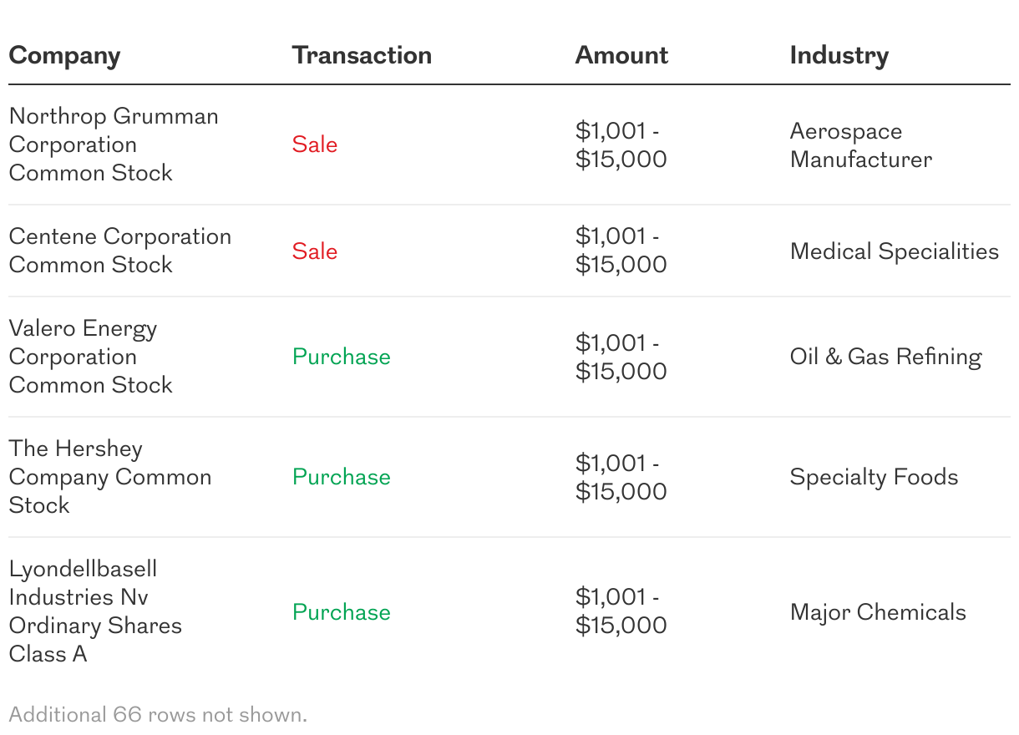Select the Amount column header
Screen dimensions: 1019x735
point(621,56)
